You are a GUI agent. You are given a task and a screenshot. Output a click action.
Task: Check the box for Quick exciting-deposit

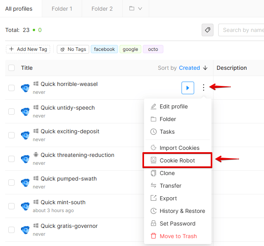11,135
